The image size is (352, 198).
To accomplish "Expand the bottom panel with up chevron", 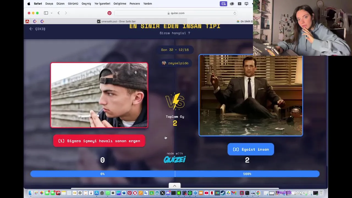I will pyautogui.click(x=174, y=186).
